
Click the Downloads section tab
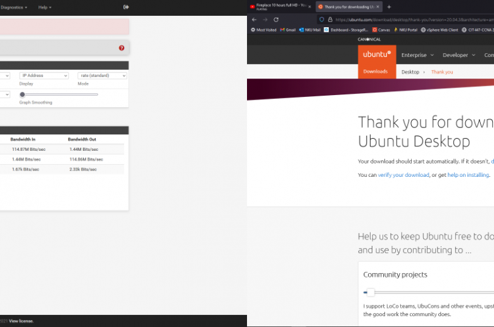tap(376, 72)
